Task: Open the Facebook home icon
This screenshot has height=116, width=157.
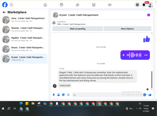Action: (x=45, y=5)
